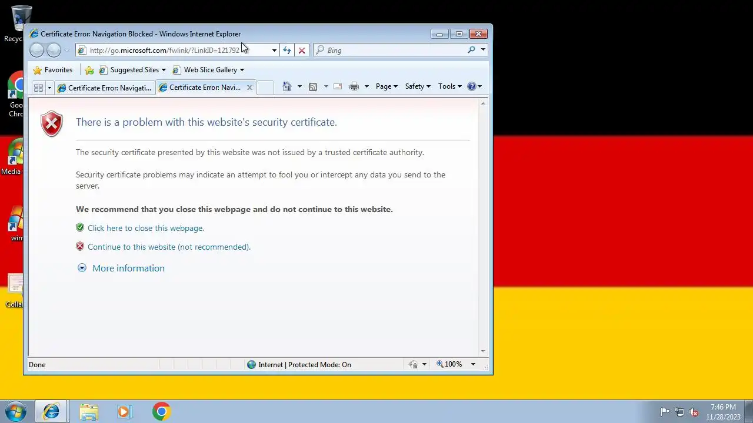Open the Help question mark menu
This screenshot has width=753, height=423.
pos(474,86)
